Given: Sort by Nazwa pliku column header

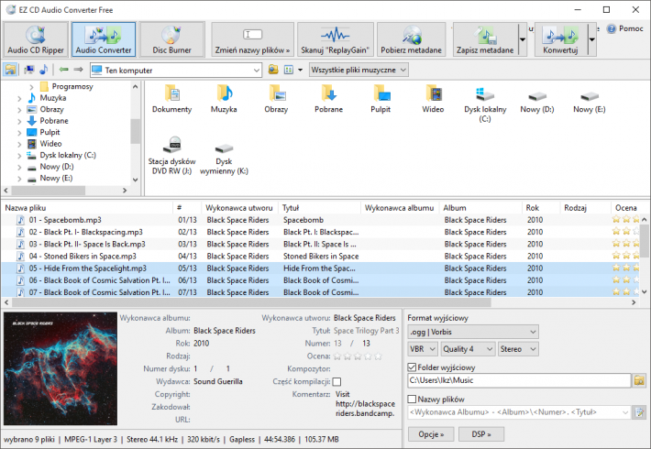Looking at the screenshot, I should [87, 208].
